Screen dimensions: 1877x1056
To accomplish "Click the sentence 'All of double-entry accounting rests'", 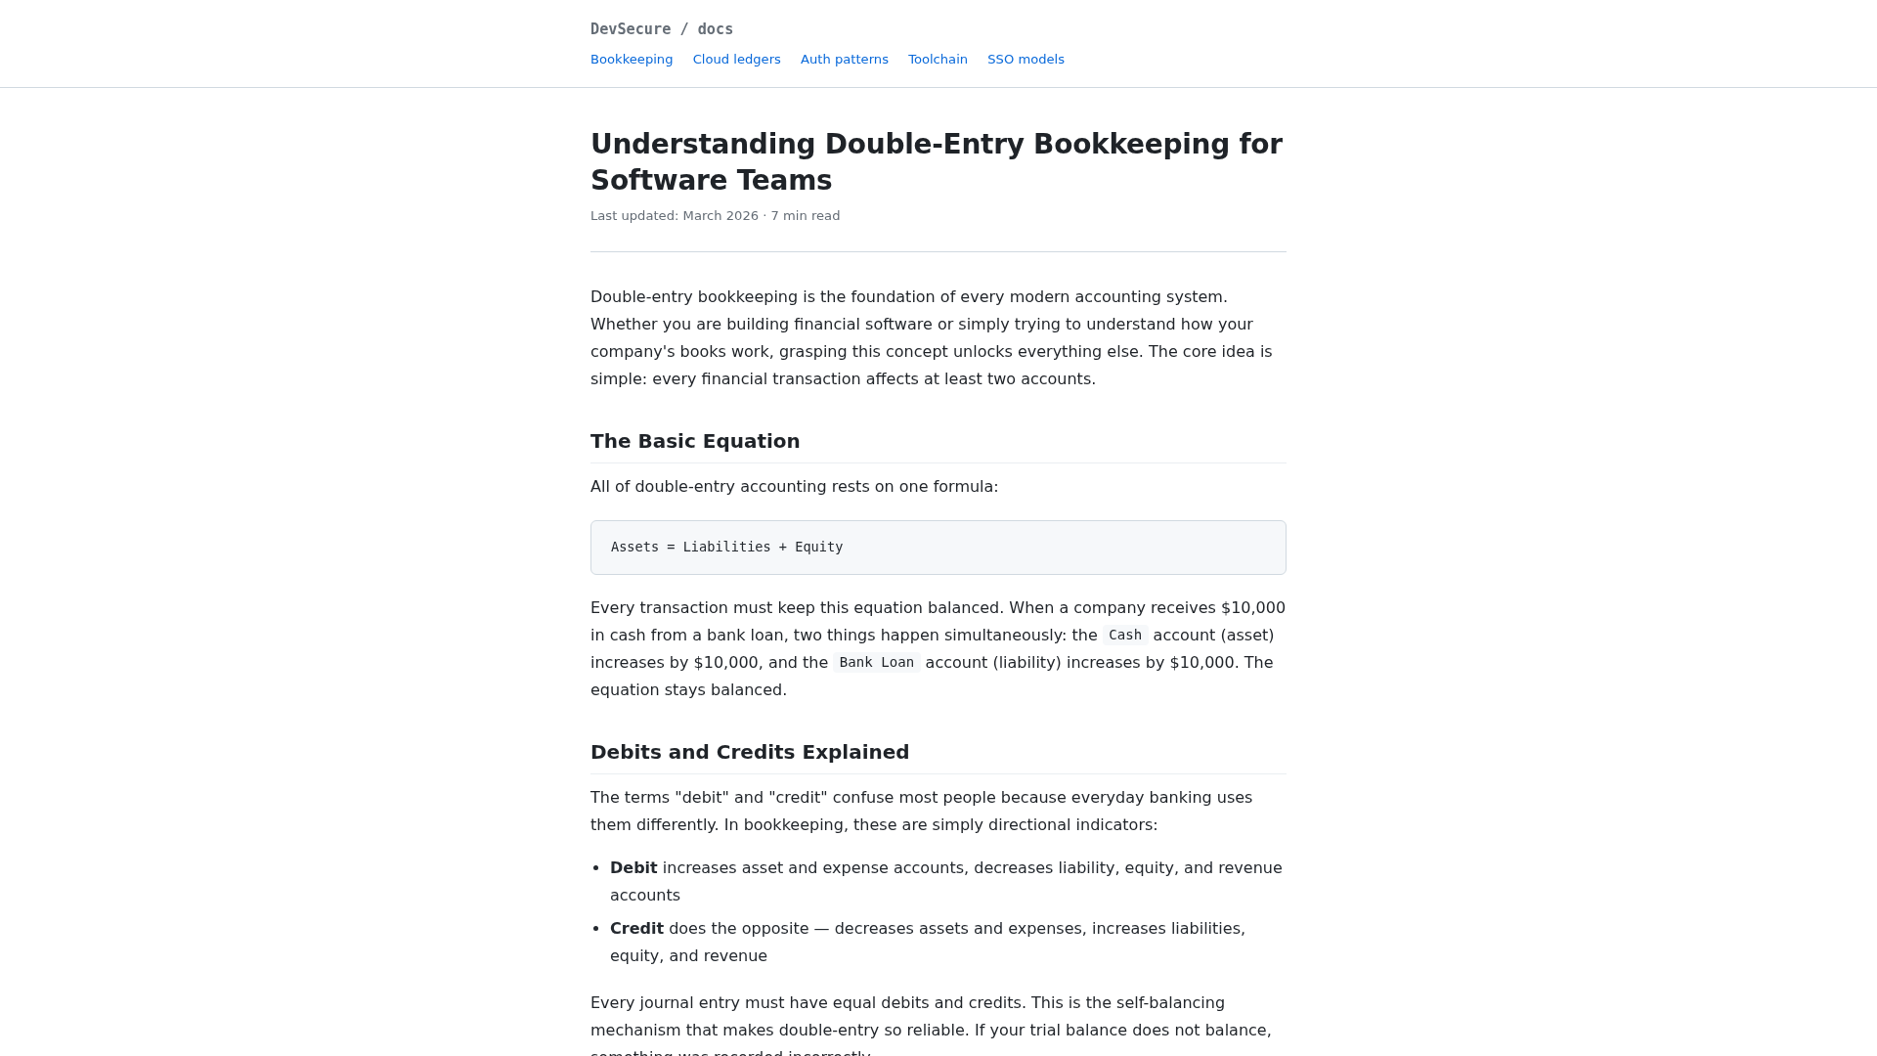I will pyautogui.click(x=794, y=487).
